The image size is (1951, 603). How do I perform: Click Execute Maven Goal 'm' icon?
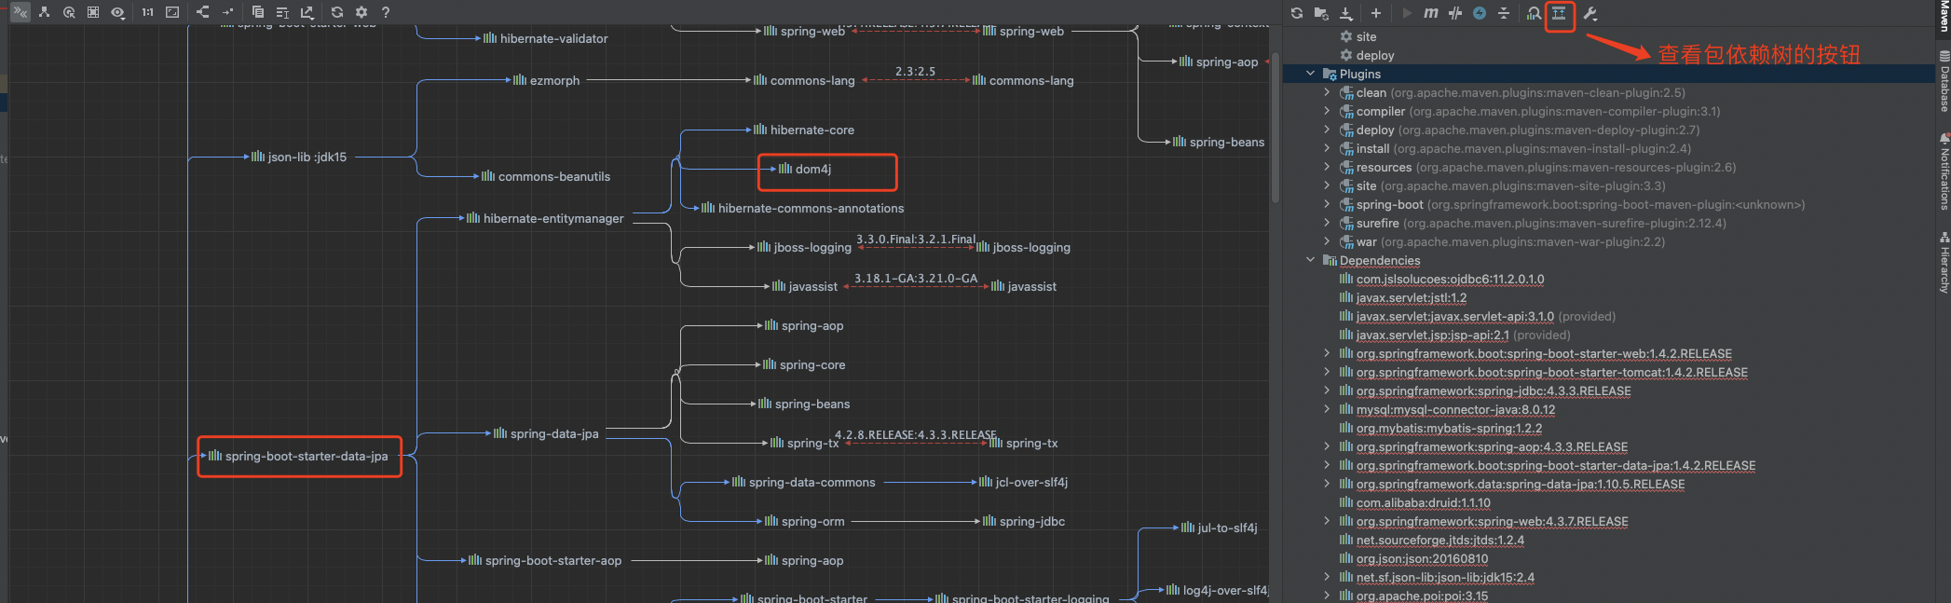pyautogui.click(x=1431, y=13)
